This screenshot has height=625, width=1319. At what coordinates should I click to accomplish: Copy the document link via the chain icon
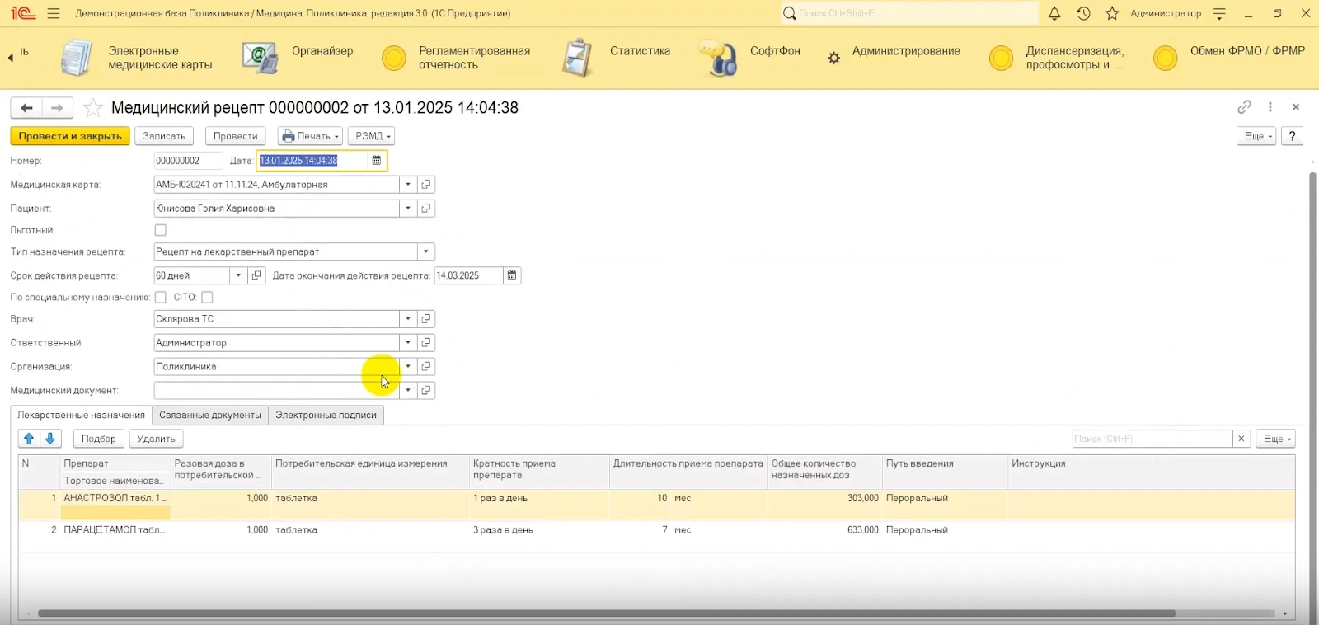[1244, 107]
